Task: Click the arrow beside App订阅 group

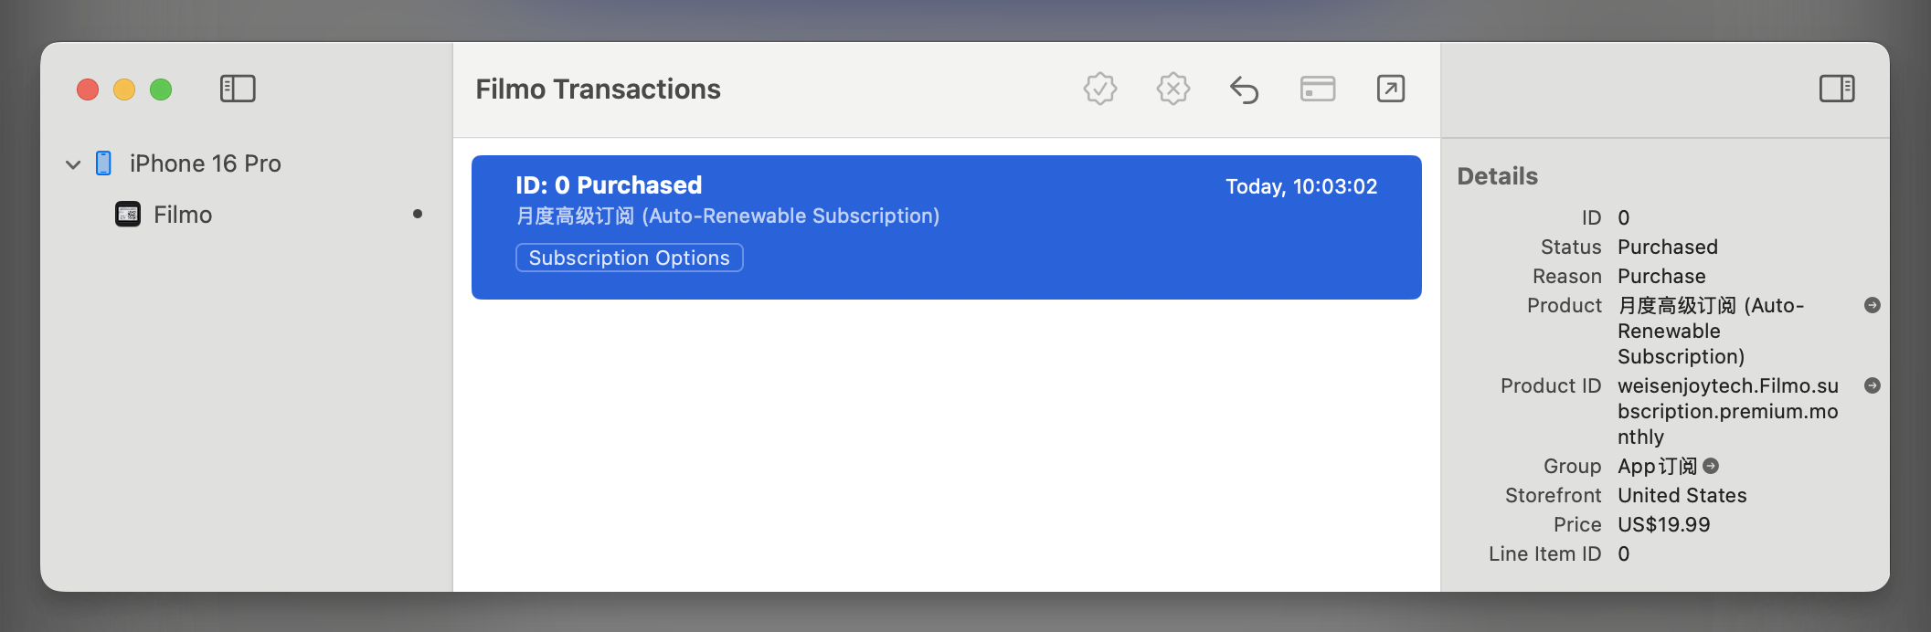Action: tap(1711, 466)
